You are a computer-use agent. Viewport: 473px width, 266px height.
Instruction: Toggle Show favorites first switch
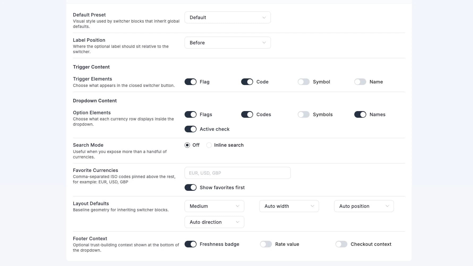pyautogui.click(x=190, y=188)
